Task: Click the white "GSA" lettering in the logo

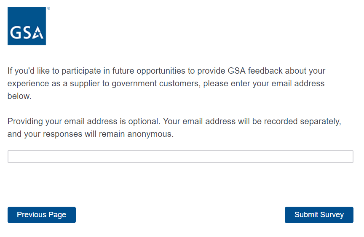Action: [26, 33]
